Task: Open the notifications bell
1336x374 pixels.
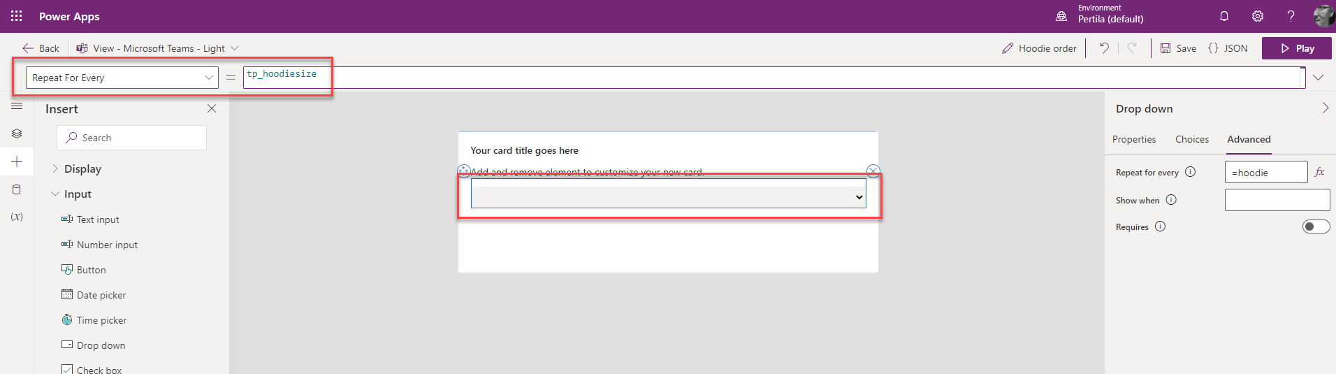Action: (1224, 16)
